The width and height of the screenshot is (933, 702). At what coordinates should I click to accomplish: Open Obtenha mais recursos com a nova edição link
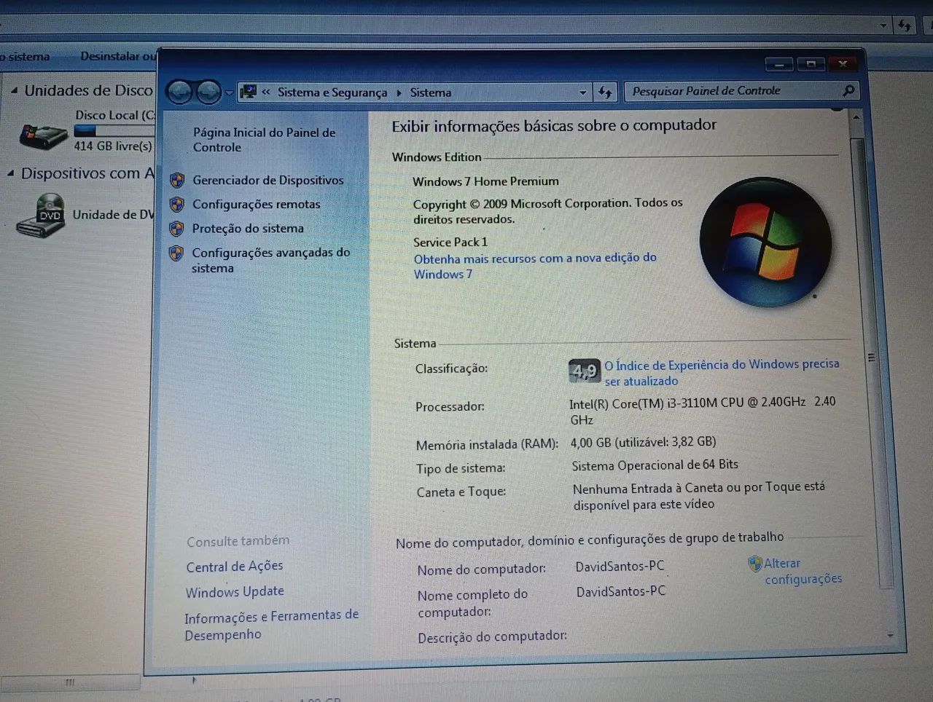[x=535, y=266]
